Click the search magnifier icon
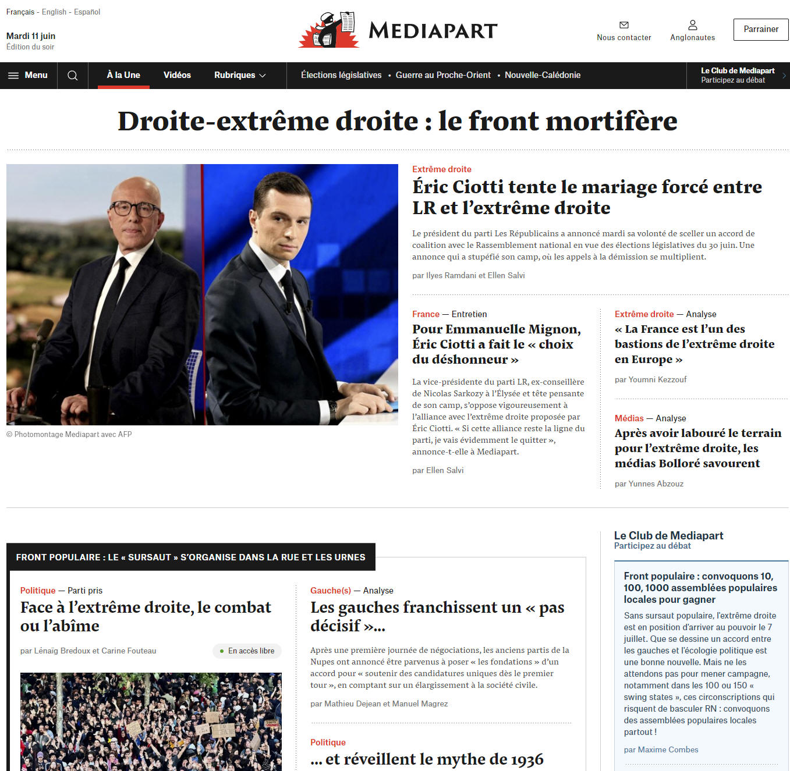 73,76
